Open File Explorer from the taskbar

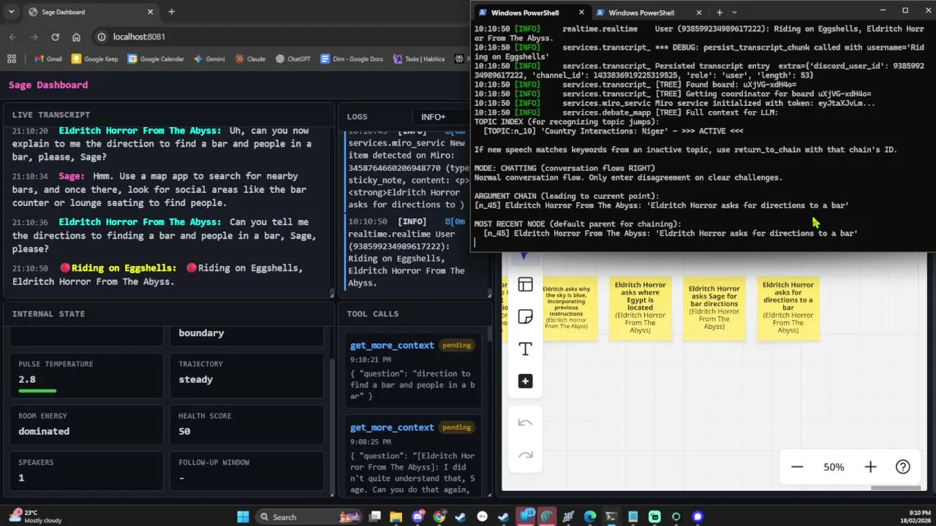click(x=396, y=517)
